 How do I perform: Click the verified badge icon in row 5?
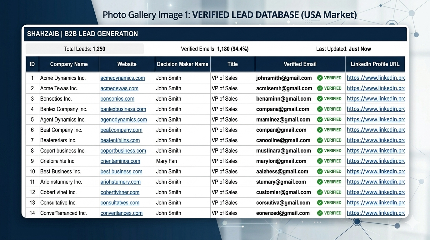320,119
